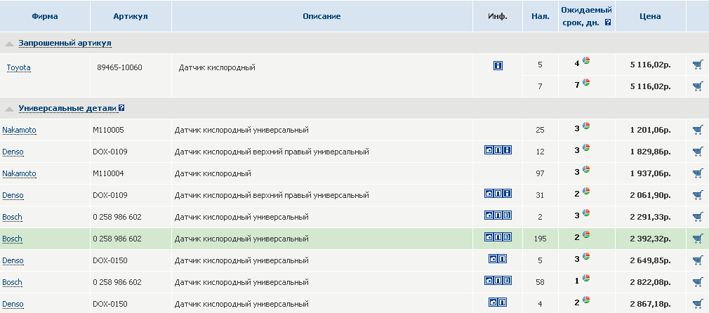The height and width of the screenshot is (313, 709).
Task: Click the help icon beside Ожидаемый срок header
Action: coord(608,22)
